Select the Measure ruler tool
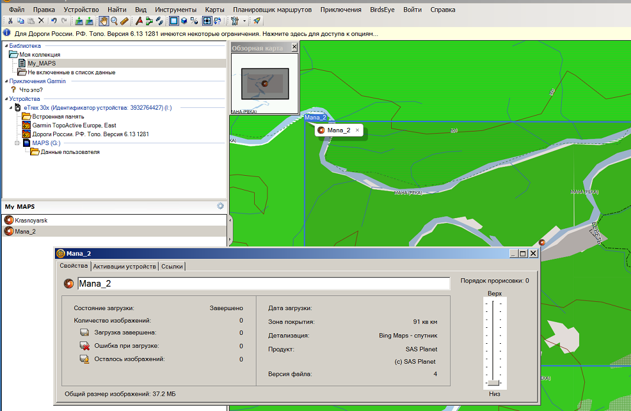Image resolution: width=631 pixels, height=411 pixels. [124, 21]
